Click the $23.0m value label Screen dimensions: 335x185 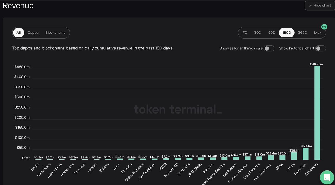coord(283,153)
